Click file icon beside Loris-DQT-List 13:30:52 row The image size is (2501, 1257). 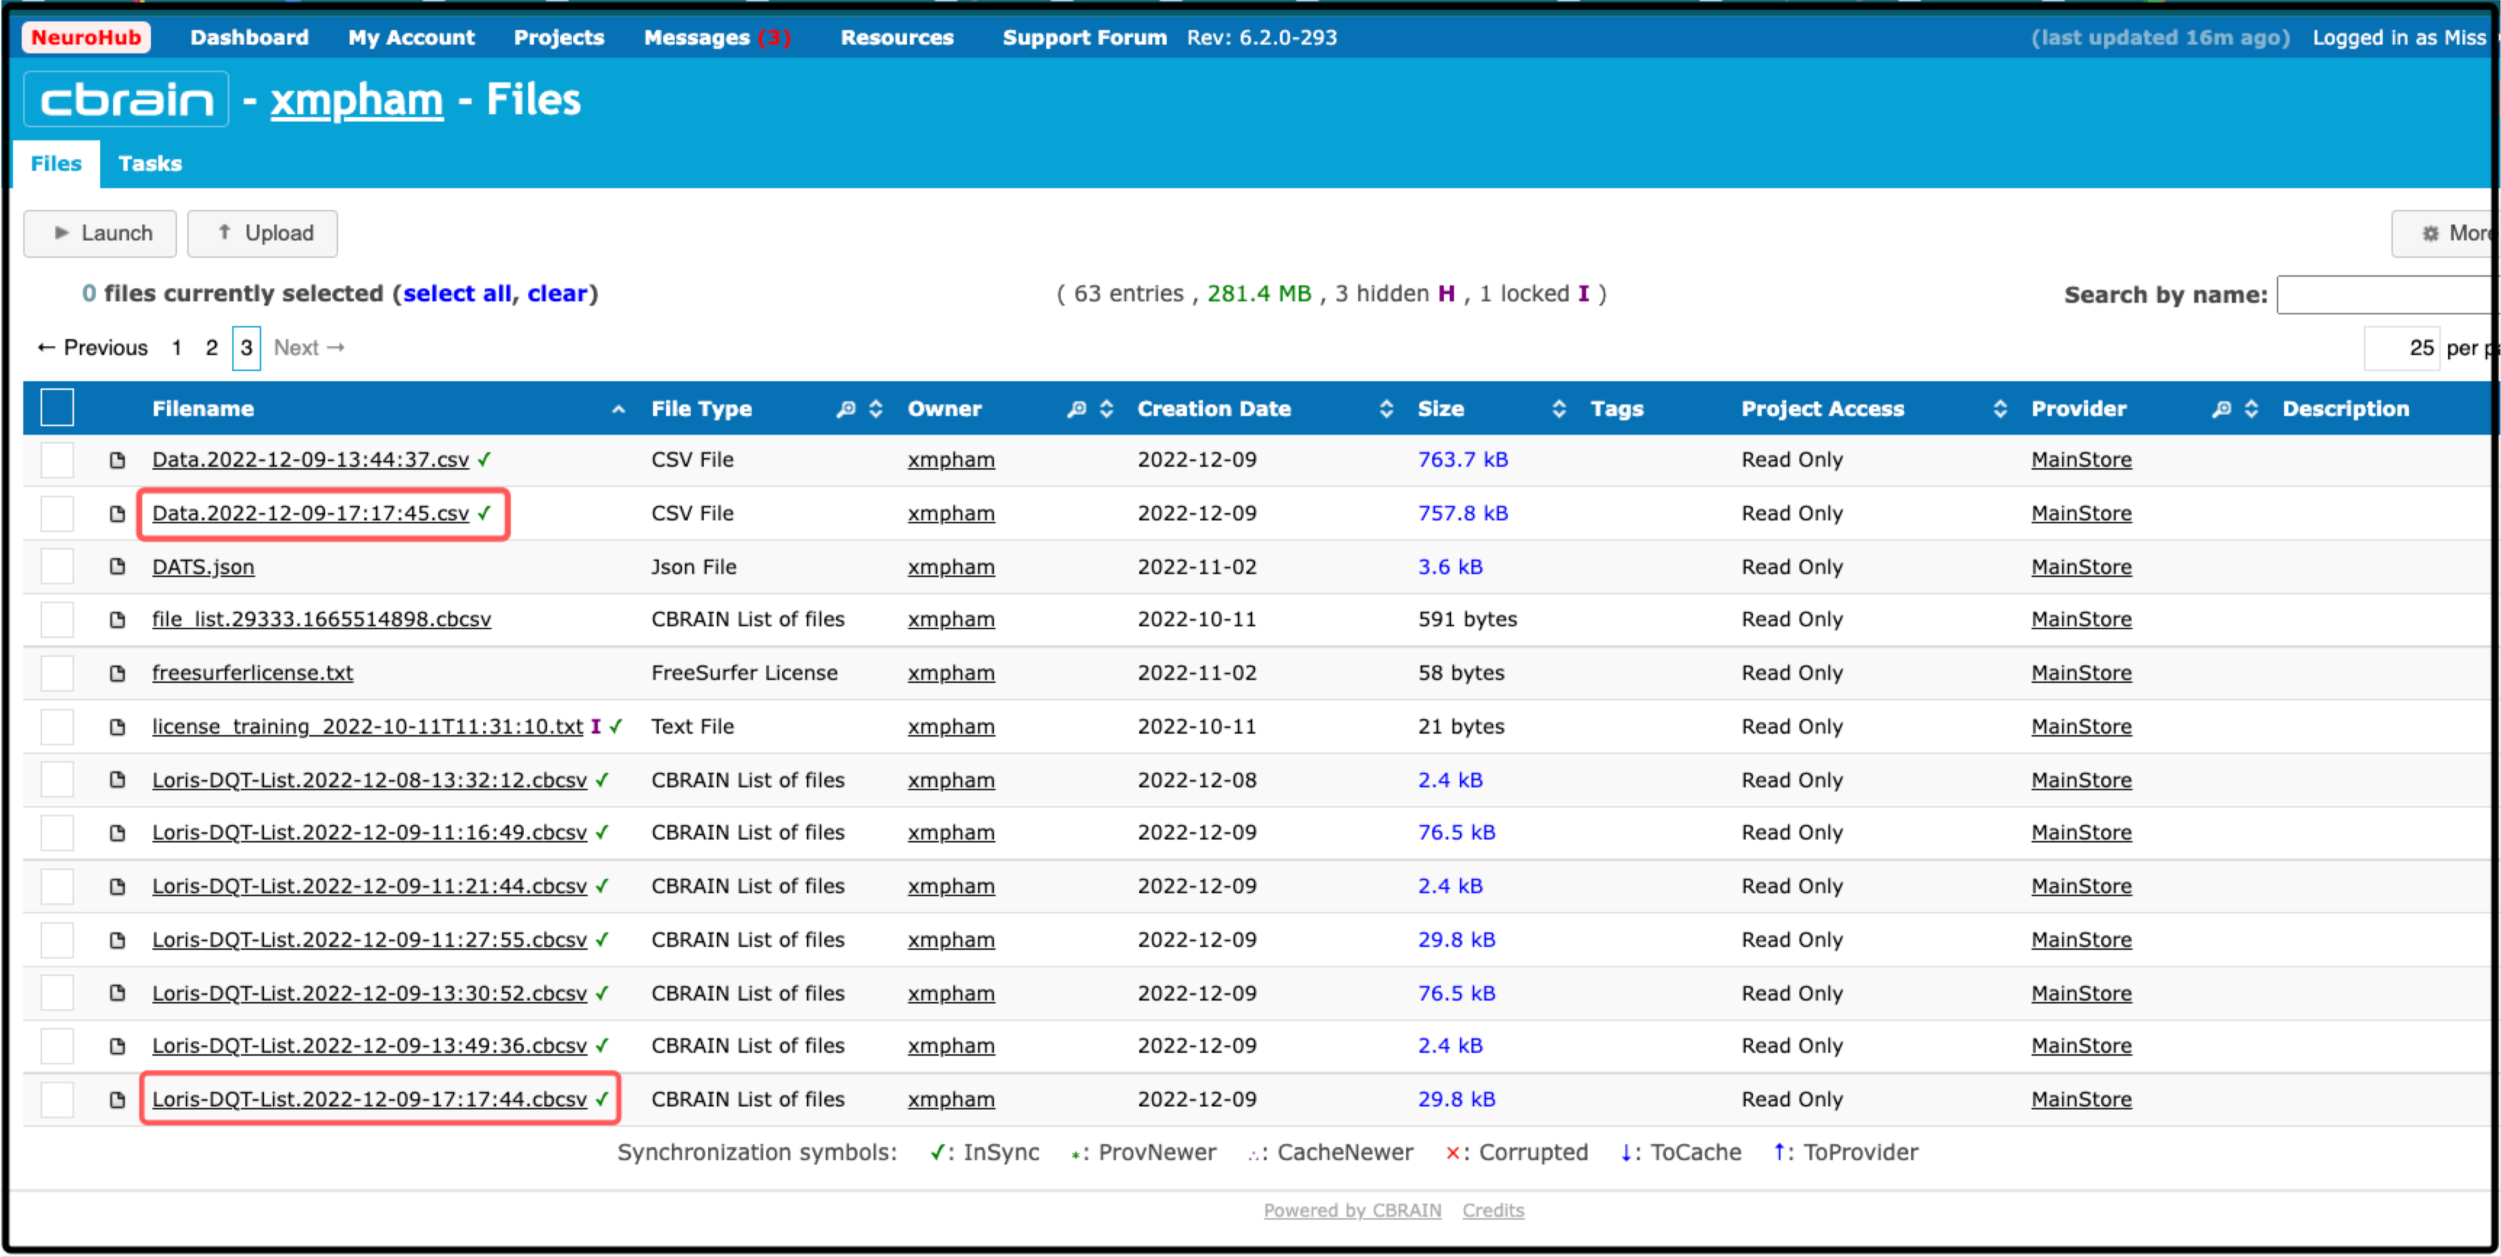118,993
